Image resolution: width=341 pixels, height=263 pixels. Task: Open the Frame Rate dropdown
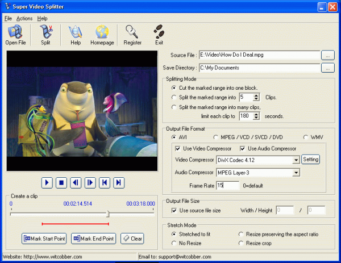228,185
